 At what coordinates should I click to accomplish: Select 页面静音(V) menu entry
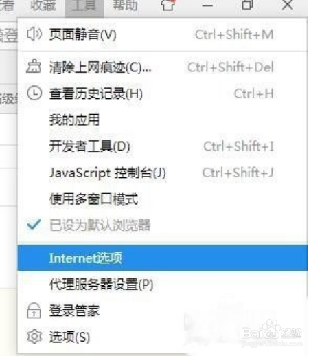(162, 34)
